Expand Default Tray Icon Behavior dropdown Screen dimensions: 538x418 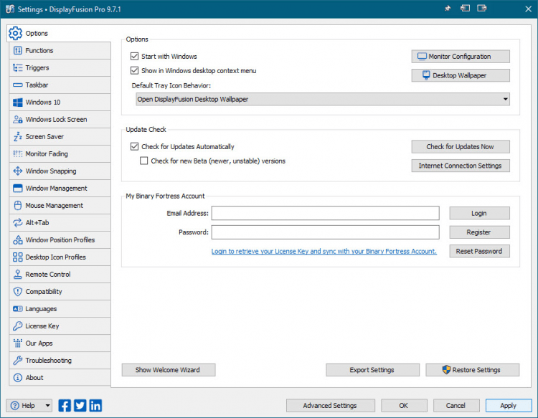click(505, 99)
